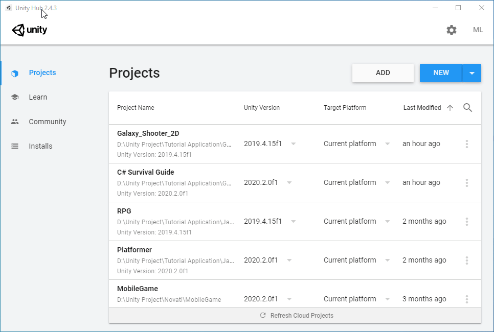Open more options menu for C# Survival Guide
The height and width of the screenshot is (332, 494).
click(x=467, y=183)
